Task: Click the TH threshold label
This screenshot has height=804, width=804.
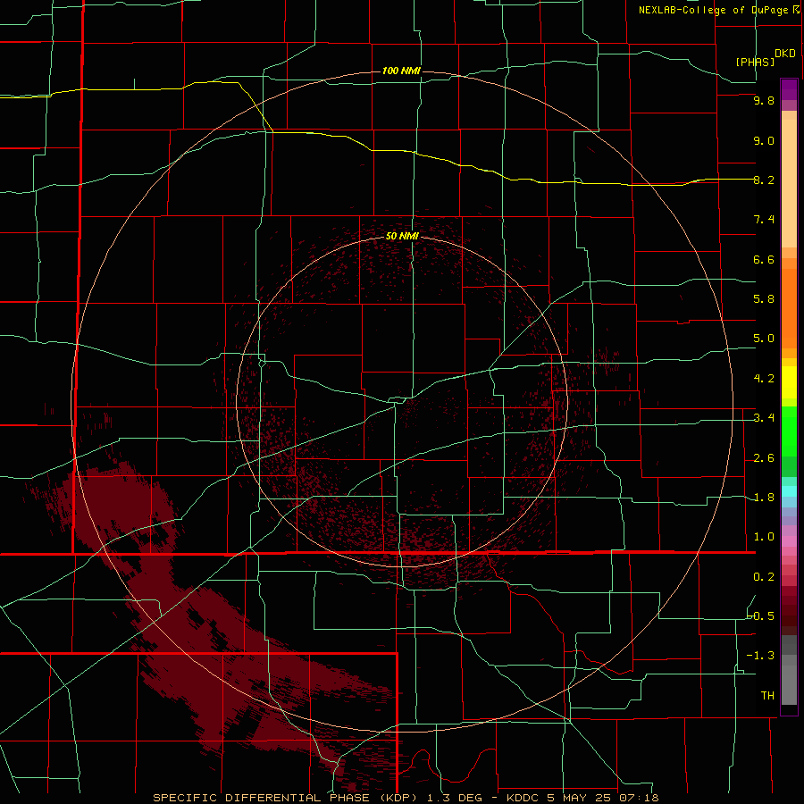Action: [x=767, y=696]
